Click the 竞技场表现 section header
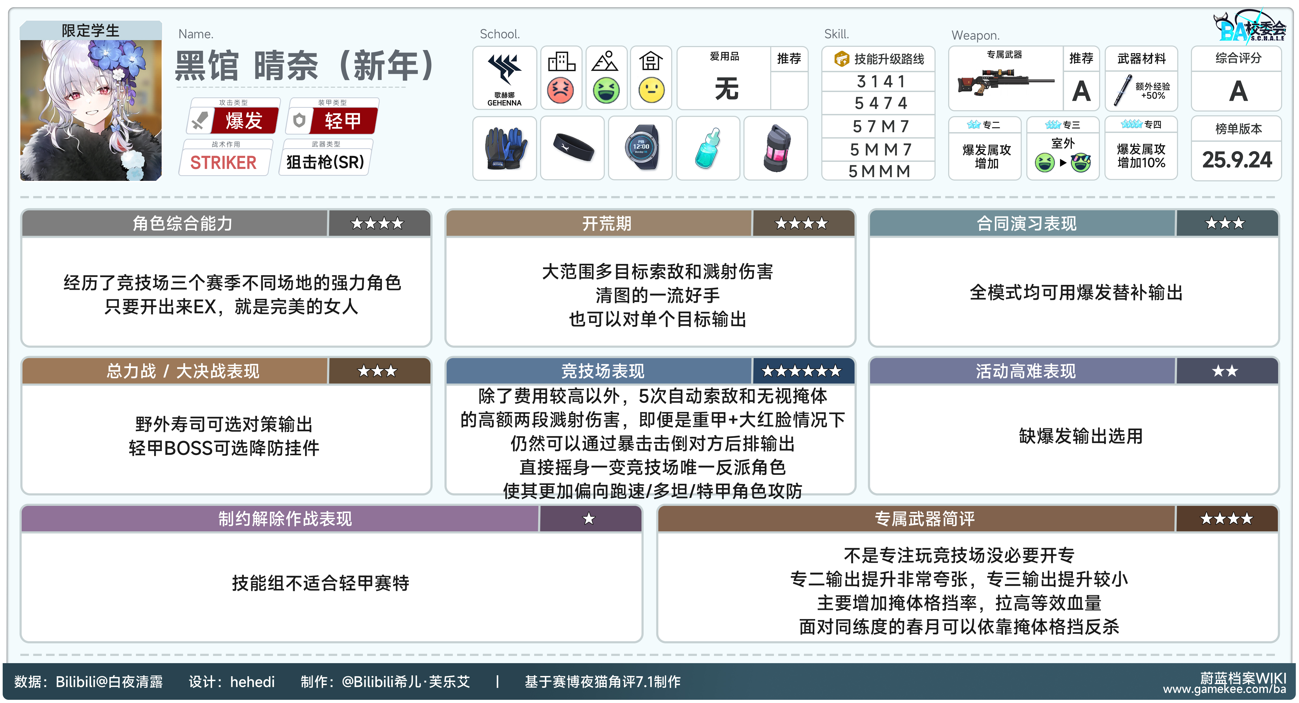Image resolution: width=1299 pixels, height=703 pixels. click(602, 371)
